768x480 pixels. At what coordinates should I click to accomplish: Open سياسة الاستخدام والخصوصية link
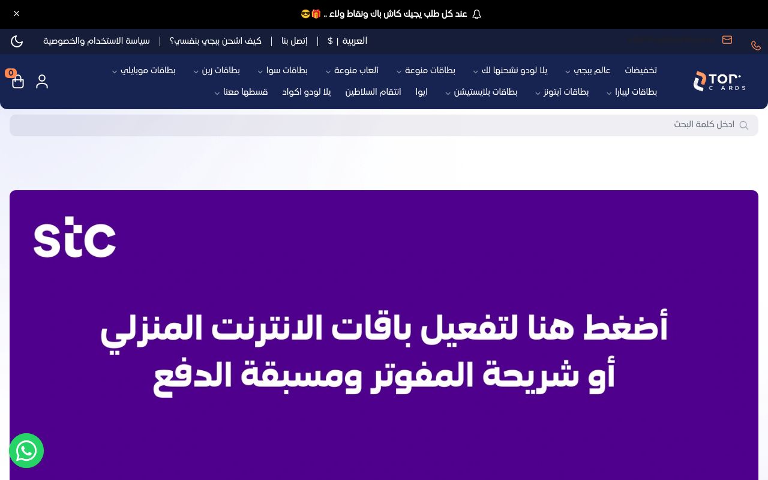coord(97,41)
